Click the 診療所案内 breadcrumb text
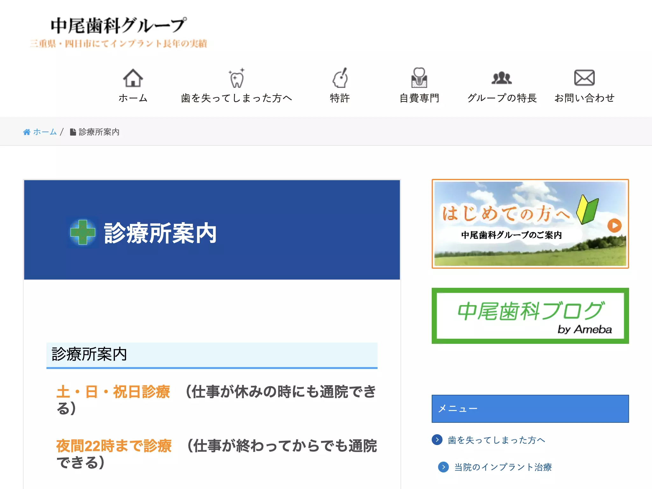The height and width of the screenshot is (489, 652). (x=99, y=132)
